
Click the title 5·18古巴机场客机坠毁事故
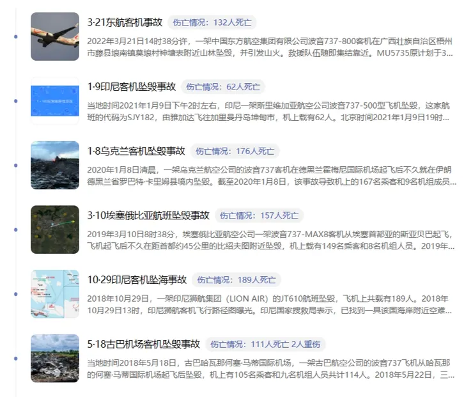point(144,344)
